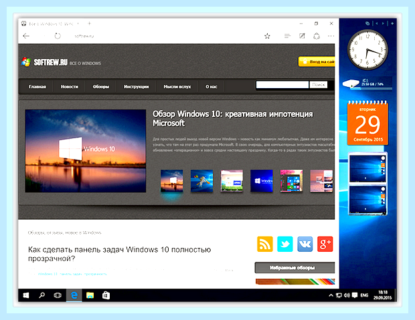Click the sidebar add gadget plus icon
415x320 pixels.
392,23
